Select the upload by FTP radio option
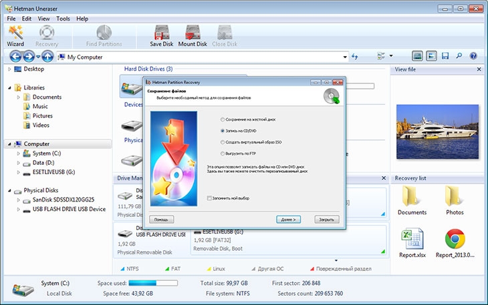This screenshot has width=488, height=305. 222,154
